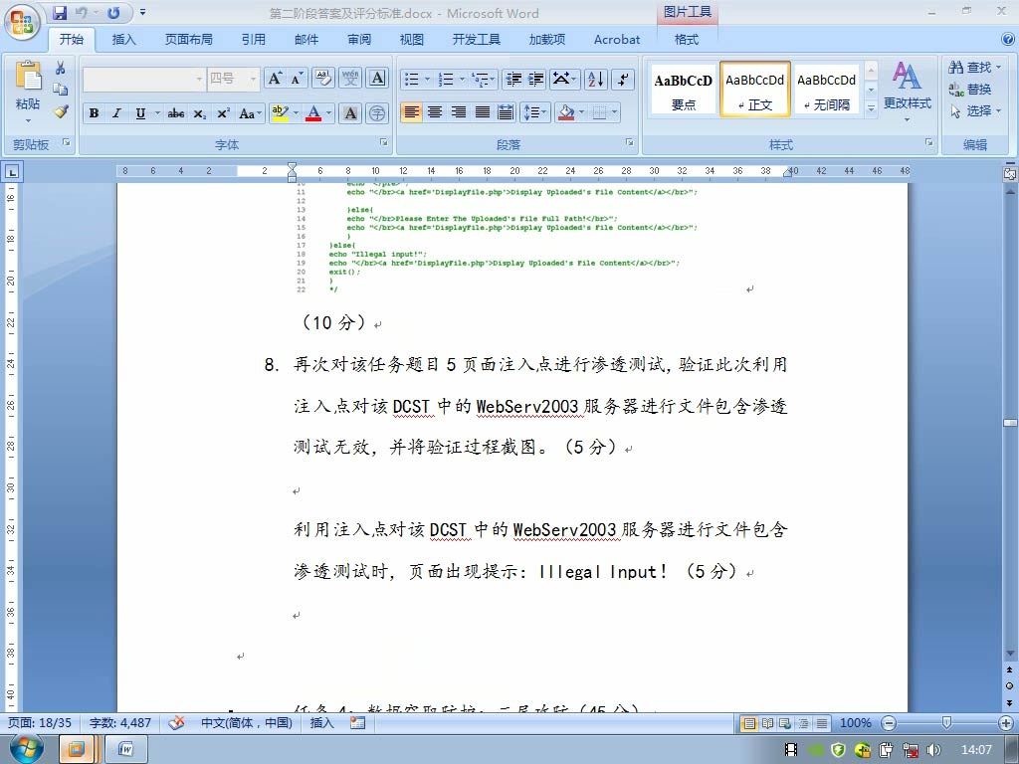1019x764 pixels.
Task: Click the Redo icon in quick access toolbar
Action: 113,12
